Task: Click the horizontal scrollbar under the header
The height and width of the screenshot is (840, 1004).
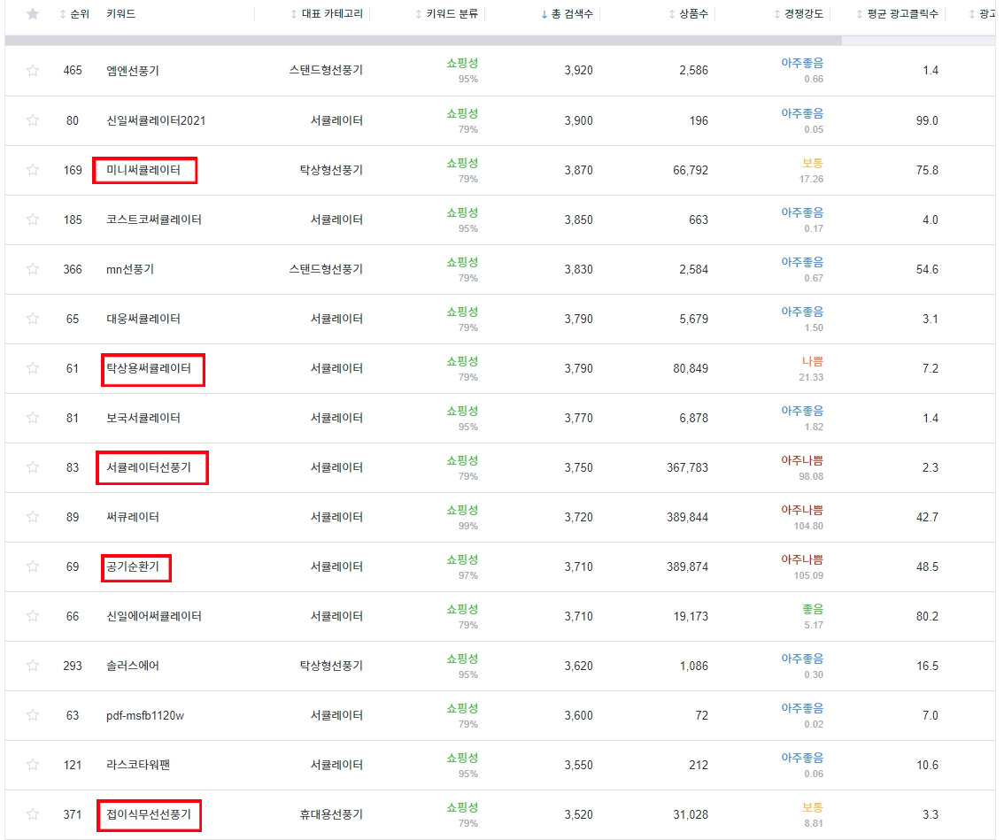Action: [x=423, y=41]
